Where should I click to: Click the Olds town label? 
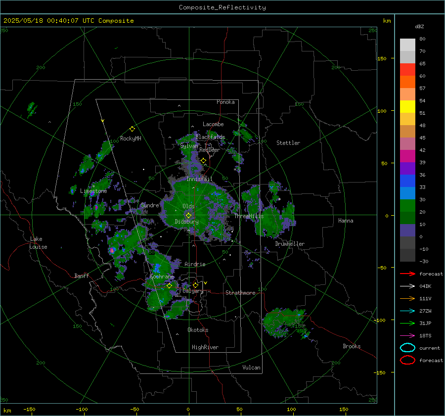point(188,206)
